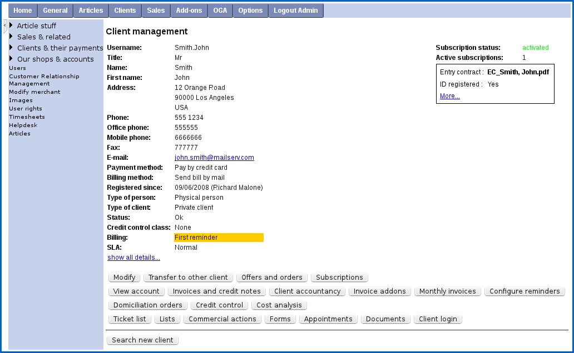This screenshot has width=574, height=353.
Task: Go to the Options tab
Action: [x=250, y=10]
